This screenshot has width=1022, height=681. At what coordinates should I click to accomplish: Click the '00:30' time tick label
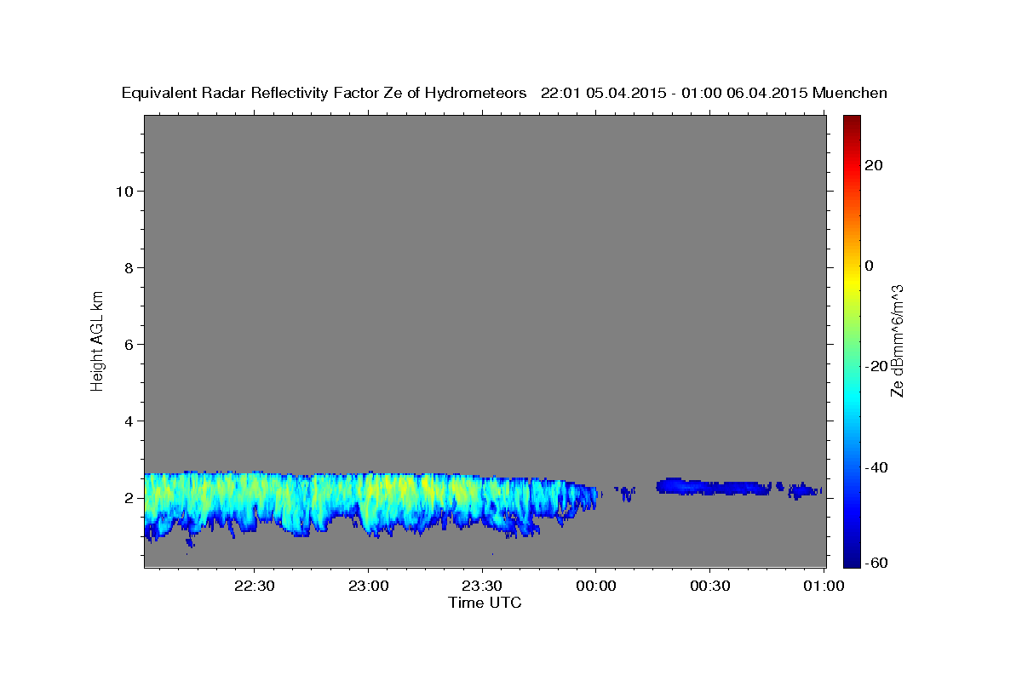click(x=710, y=587)
